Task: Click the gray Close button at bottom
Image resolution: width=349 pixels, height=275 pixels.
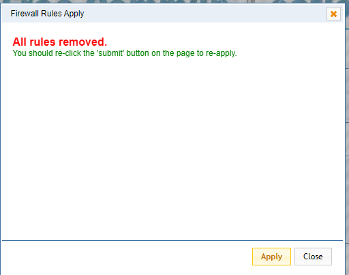Action: [x=313, y=257]
